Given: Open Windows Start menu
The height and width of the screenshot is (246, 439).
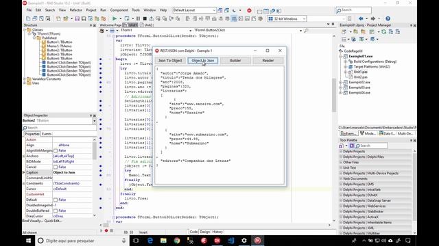Looking at the screenshot, I should [29, 241].
